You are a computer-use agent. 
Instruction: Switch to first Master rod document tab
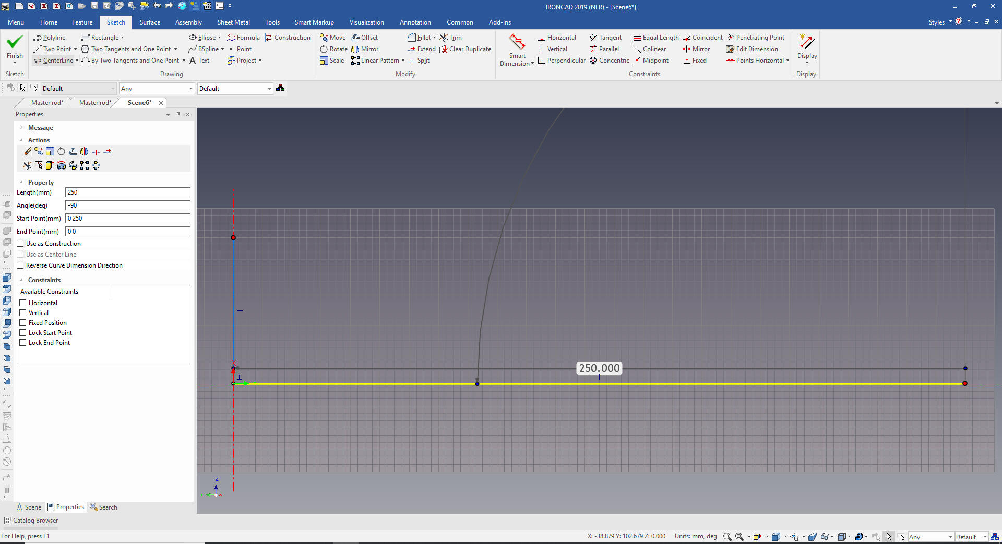(x=47, y=103)
